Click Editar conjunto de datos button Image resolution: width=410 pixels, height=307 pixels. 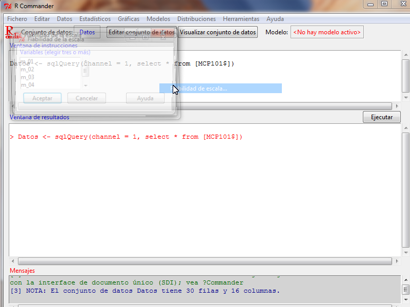pos(141,32)
